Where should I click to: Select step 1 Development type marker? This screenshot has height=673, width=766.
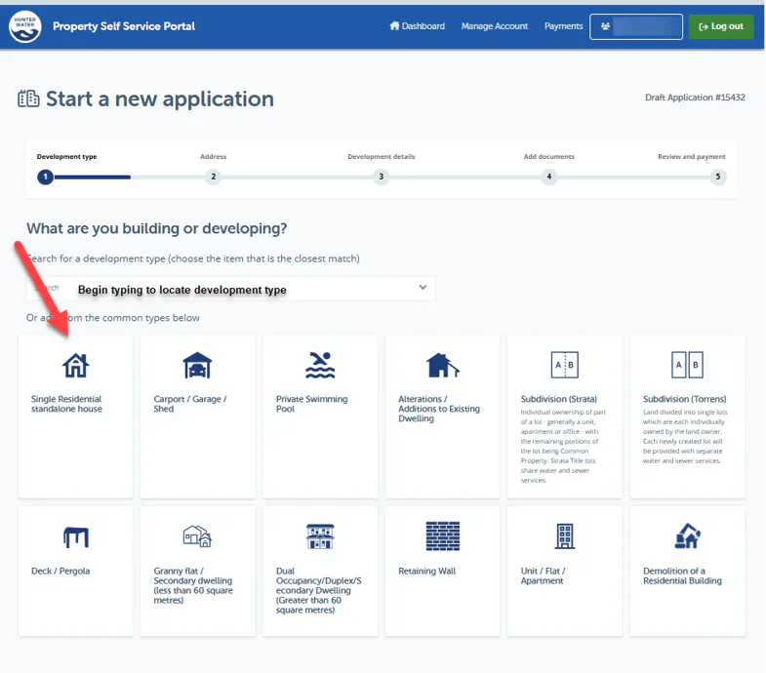pyautogui.click(x=46, y=177)
